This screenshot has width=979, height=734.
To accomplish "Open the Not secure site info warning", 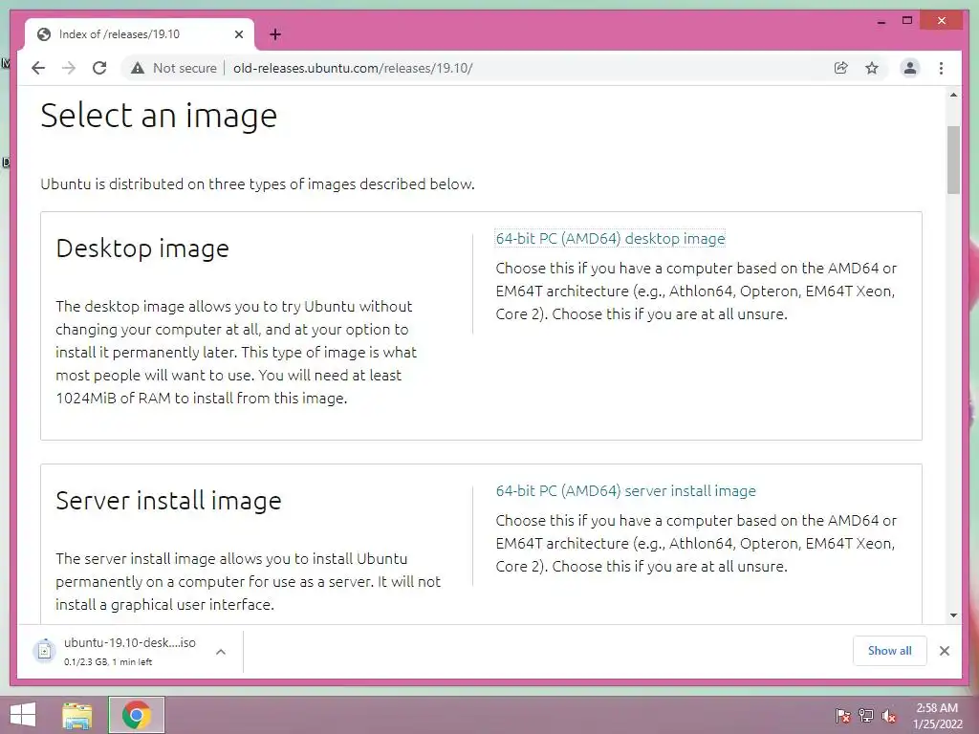I will click(x=174, y=68).
